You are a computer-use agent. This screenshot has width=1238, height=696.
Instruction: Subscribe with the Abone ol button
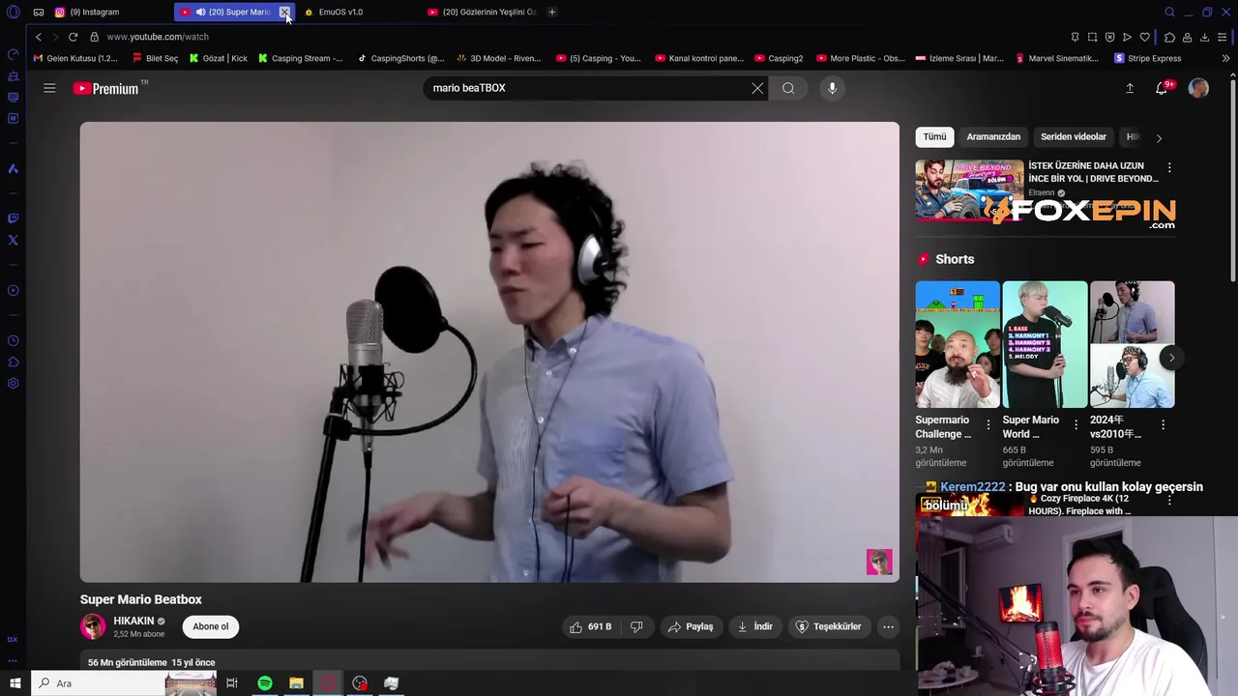pyautogui.click(x=211, y=626)
